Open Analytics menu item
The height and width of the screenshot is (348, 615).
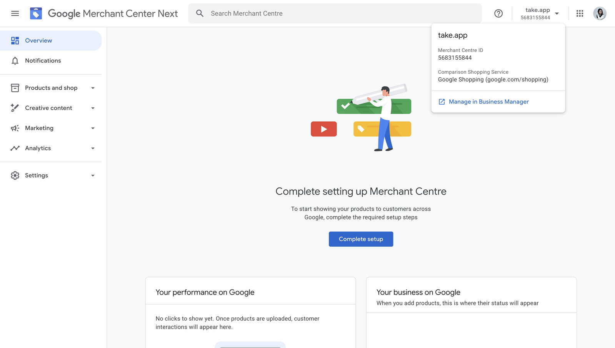[x=51, y=148]
